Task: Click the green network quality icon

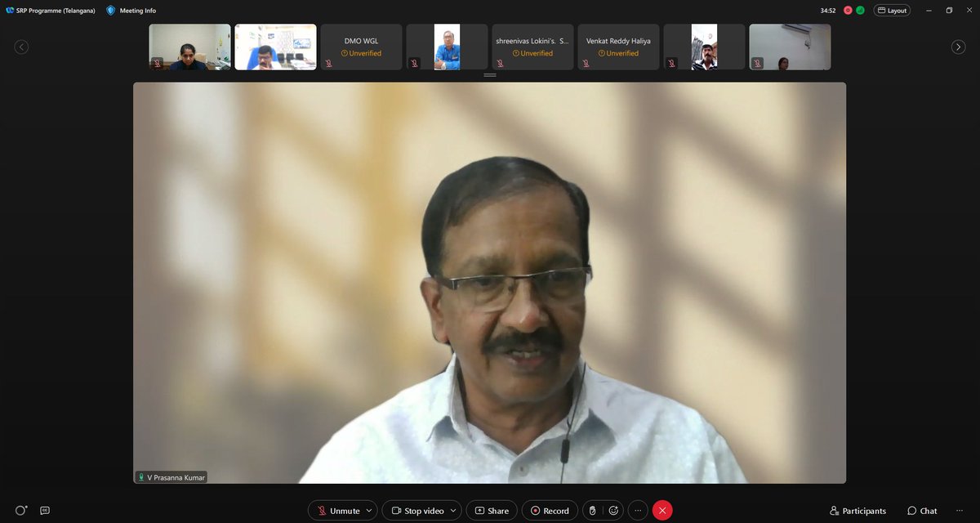Action: 860,11
